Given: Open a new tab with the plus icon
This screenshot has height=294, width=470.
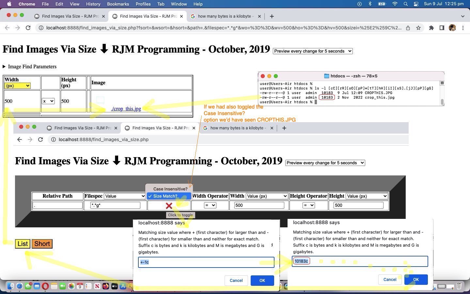Looking at the screenshot, I should [x=272, y=16].
